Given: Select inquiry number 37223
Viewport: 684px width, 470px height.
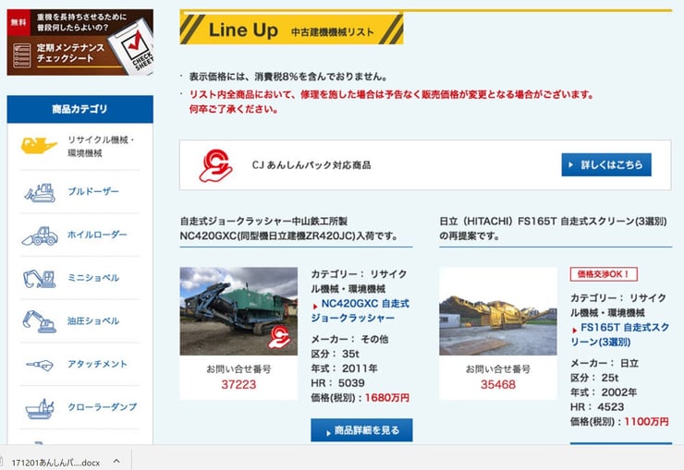Looking at the screenshot, I should [x=238, y=385].
